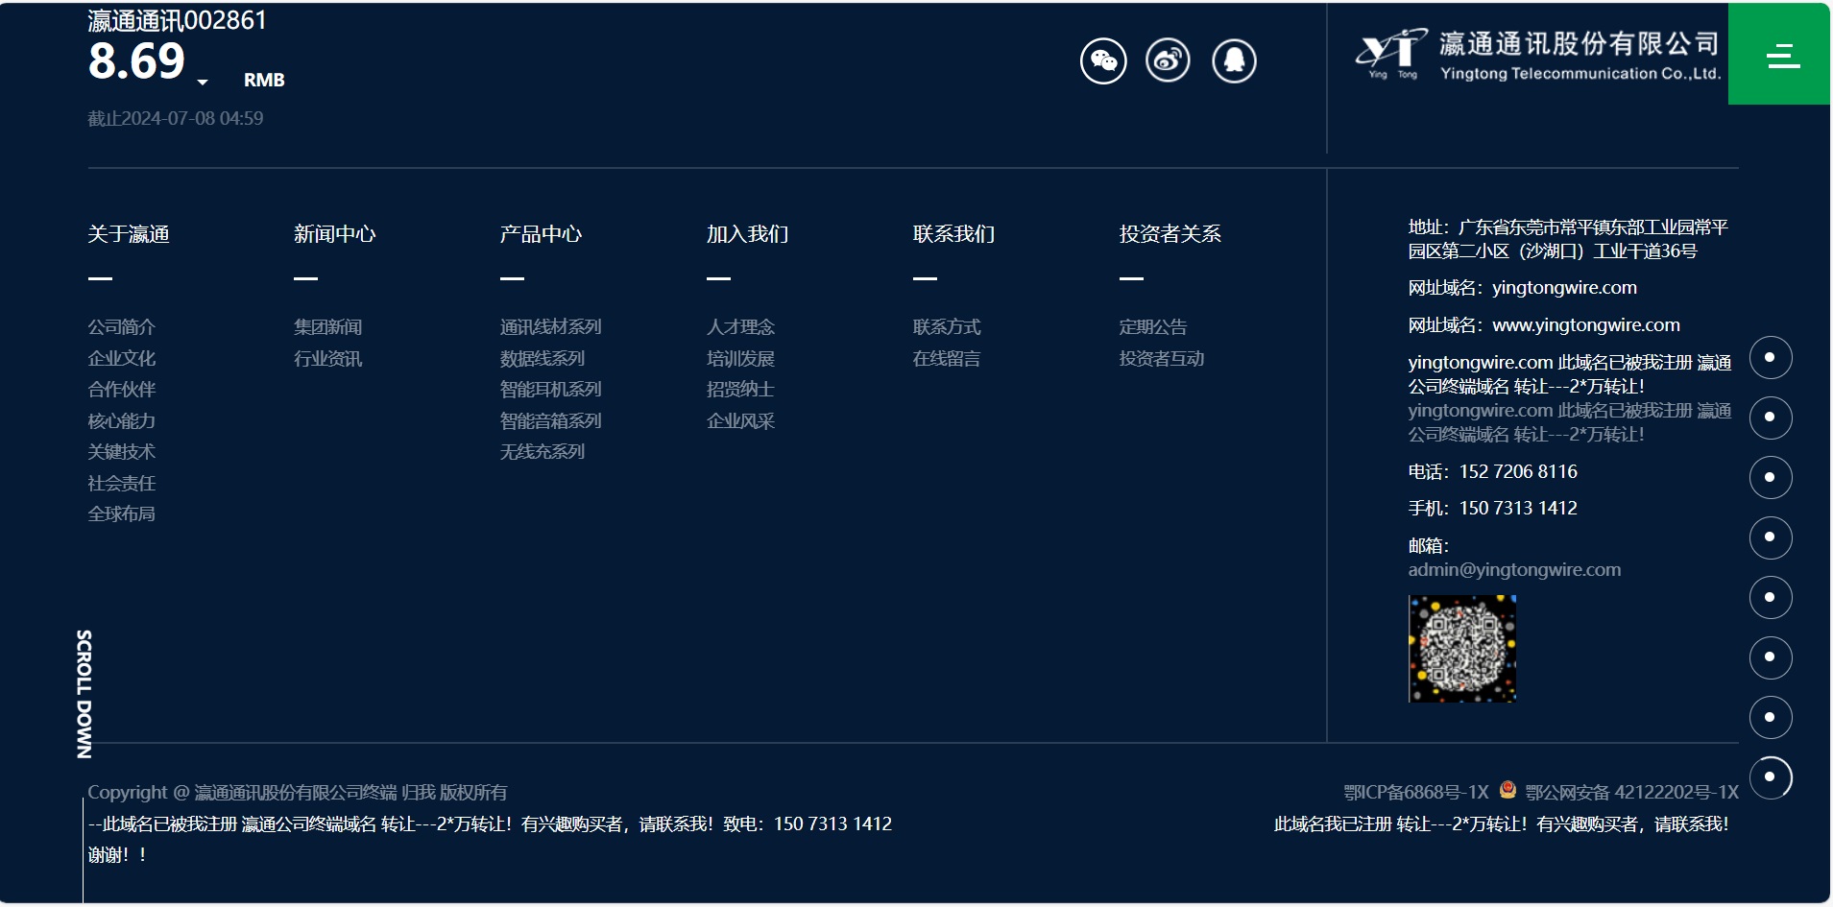Open the 社会责任 link

tap(121, 483)
